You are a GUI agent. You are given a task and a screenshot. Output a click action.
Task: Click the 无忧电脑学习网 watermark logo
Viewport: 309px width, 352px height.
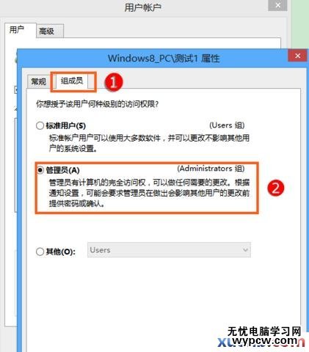pos(262,337)
